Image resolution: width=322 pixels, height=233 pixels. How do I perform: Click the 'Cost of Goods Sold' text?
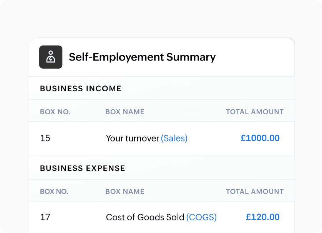click(x=145, y=217)
